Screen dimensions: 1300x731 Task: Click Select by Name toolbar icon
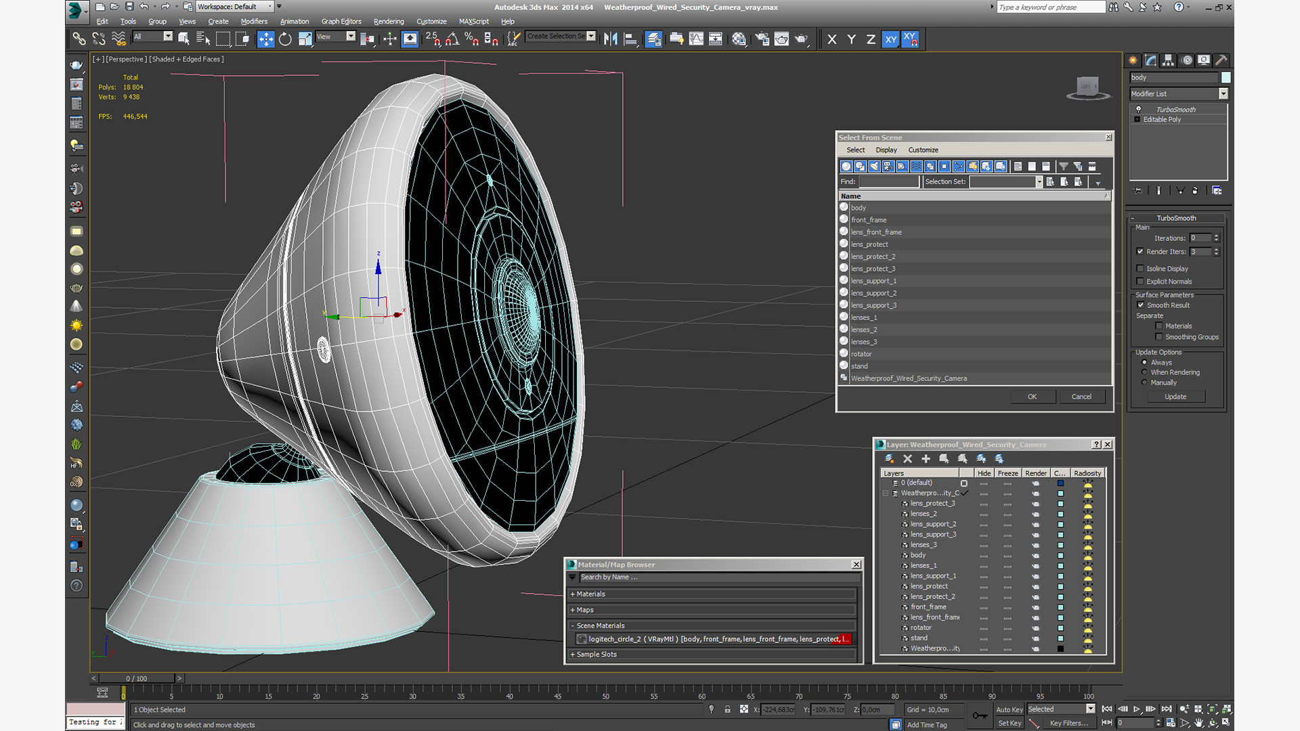(x=203, y=39)
